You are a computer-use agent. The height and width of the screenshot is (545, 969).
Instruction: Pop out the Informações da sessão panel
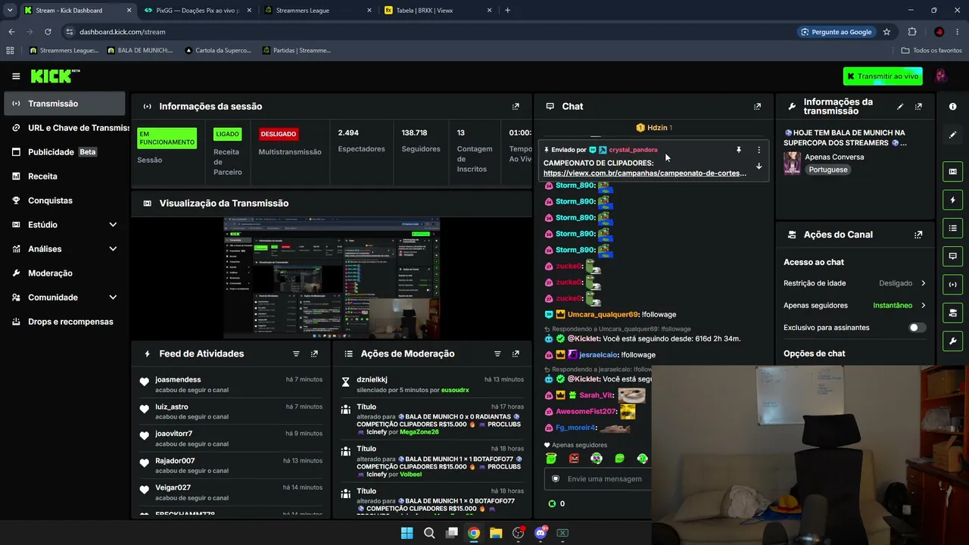pyautogui.click(x=516, y=107)
